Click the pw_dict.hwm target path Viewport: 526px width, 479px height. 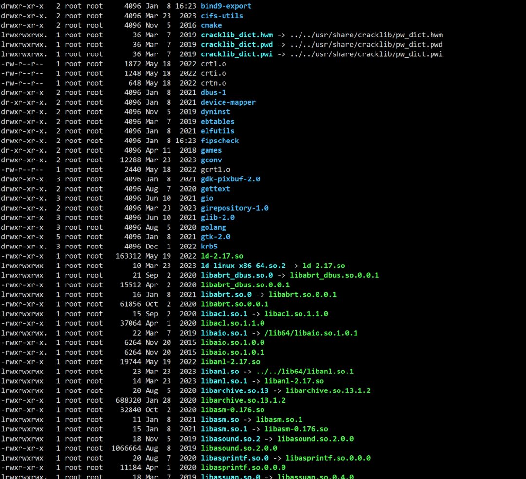pyautogui.click(x=366, y=35)
